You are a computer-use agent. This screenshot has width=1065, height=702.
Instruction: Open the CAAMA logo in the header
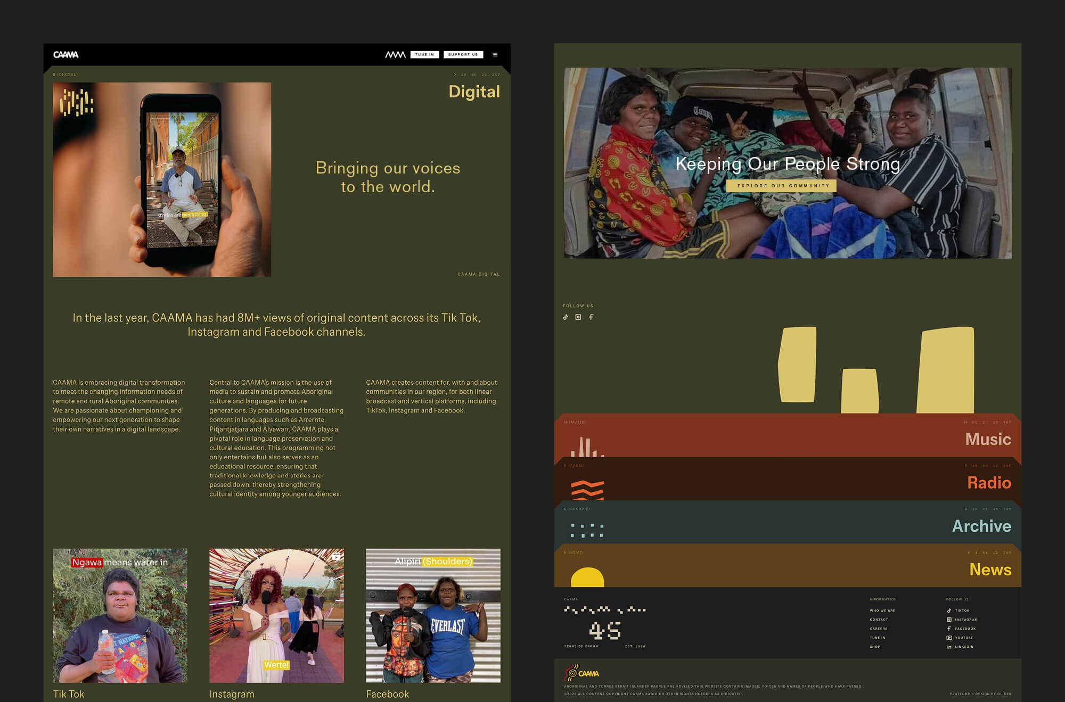click(x=65, y=54)
